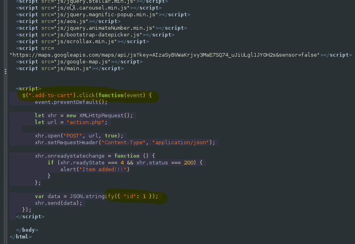
Task: Click the vertical three-dot gutter handle
Action: (x=6, y=72)
